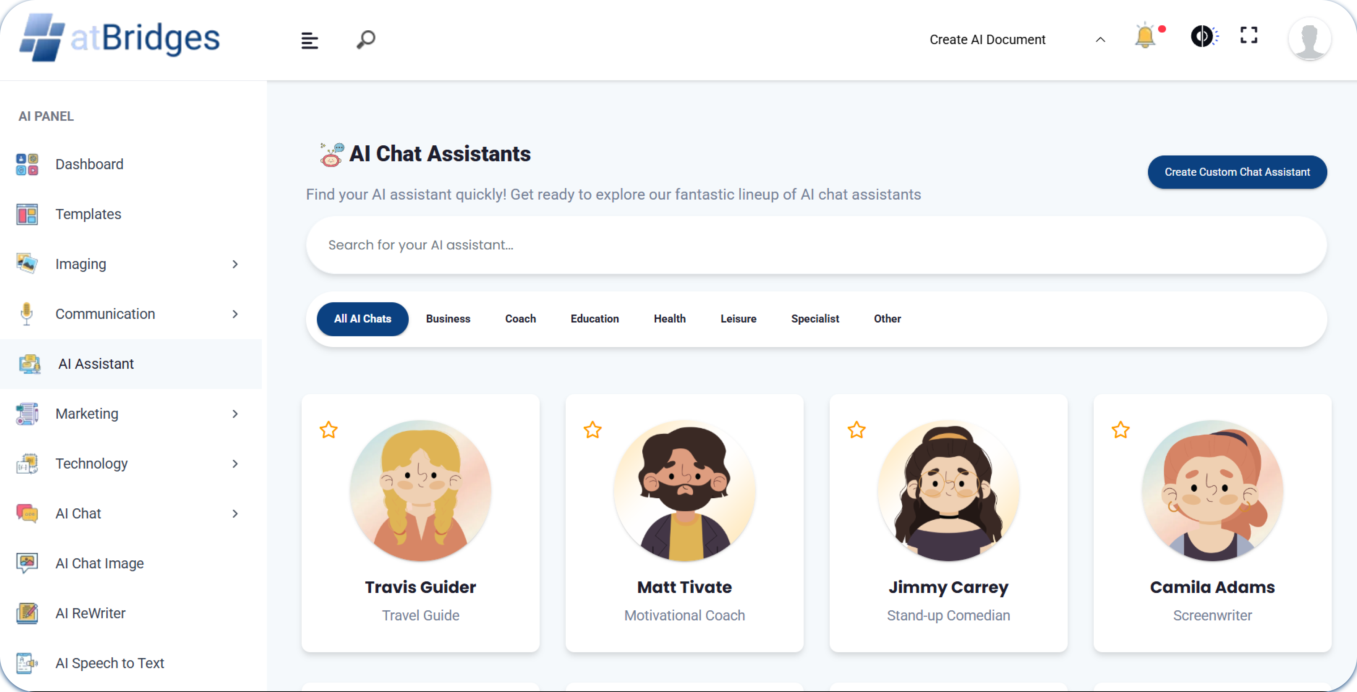Open Jimmy Carrey avatar card
Image resolution: width=1357 pixels, height=692 pixels.
coord(948,491)
